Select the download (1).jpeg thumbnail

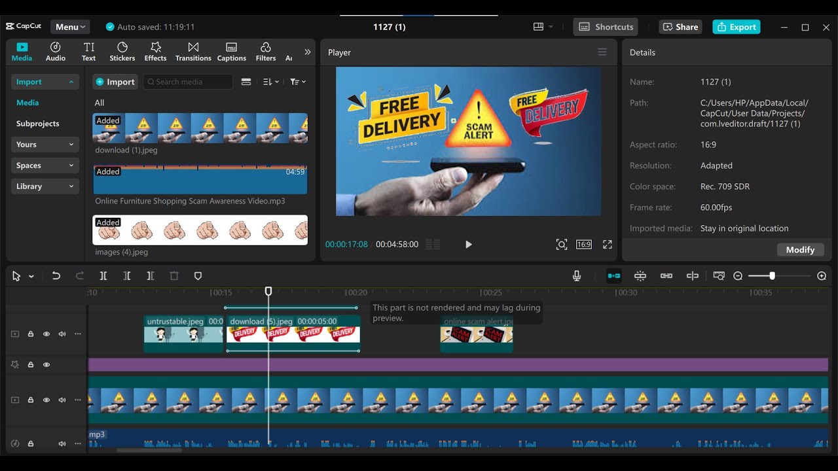point(200,128)
